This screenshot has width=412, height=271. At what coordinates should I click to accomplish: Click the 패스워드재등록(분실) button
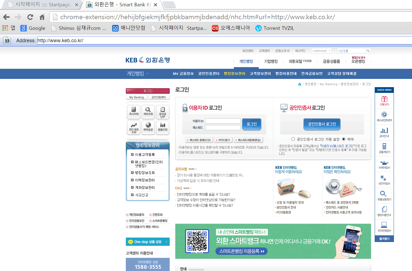coord(248,140)
